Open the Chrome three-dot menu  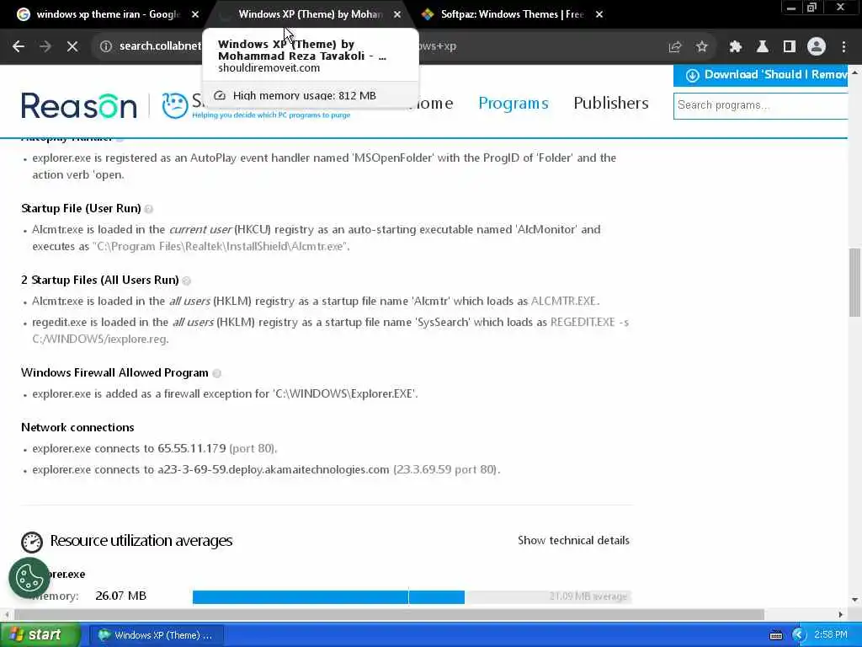point(843,47)
